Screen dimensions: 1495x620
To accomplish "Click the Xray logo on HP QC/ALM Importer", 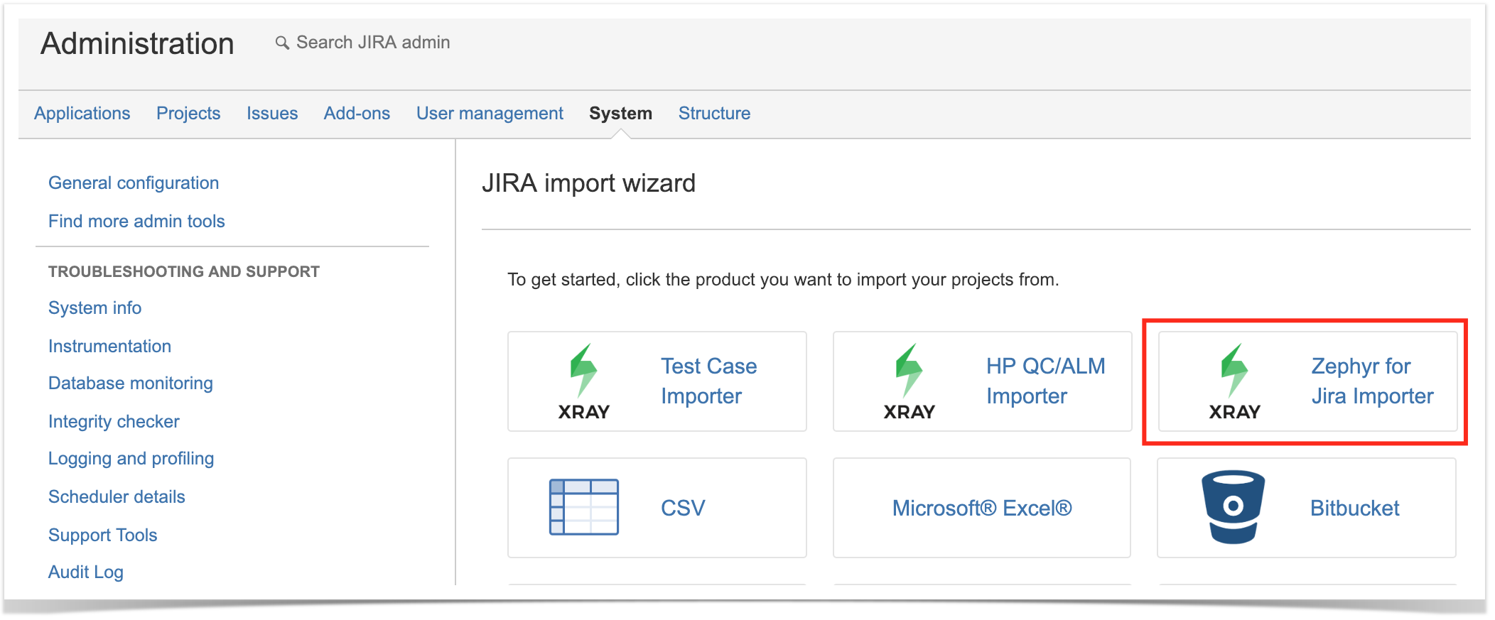I will click(910, 382).
